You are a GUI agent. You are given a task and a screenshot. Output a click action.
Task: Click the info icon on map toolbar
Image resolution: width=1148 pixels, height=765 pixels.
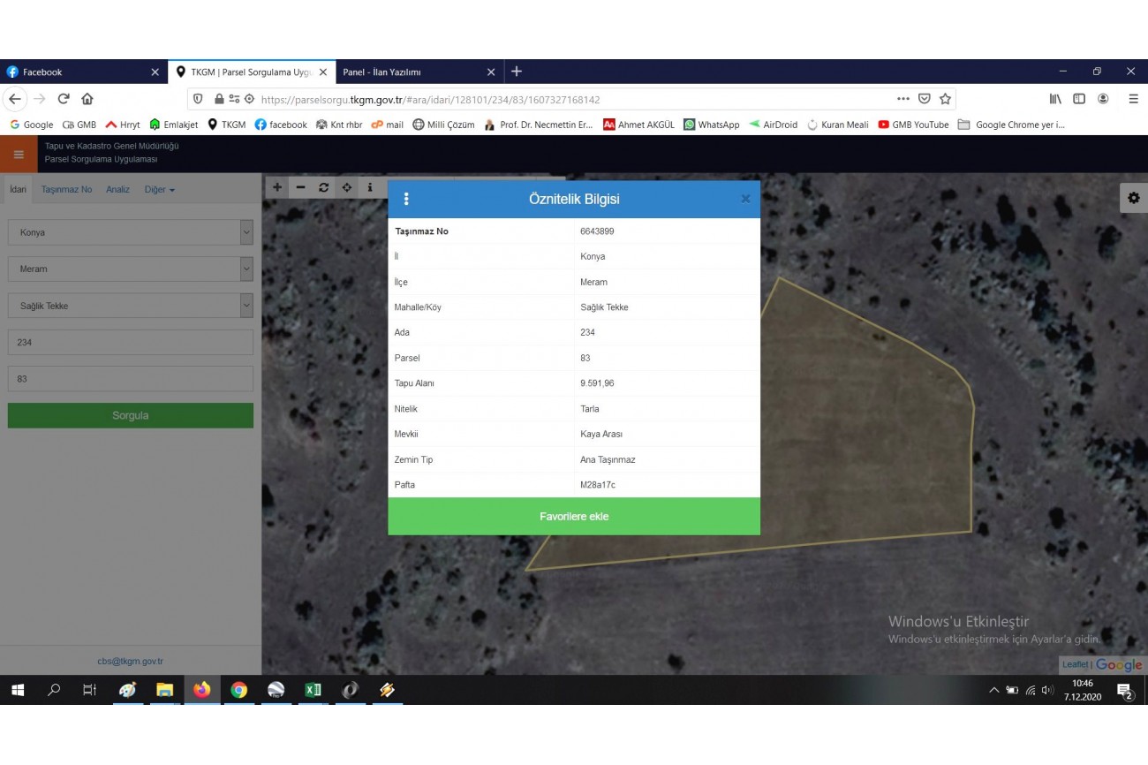coord(370,187)
